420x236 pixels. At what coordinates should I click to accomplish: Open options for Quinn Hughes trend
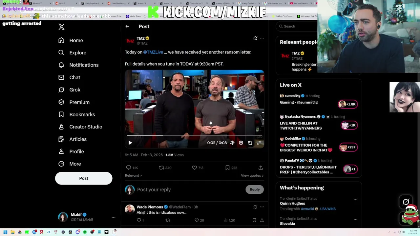pyautogui.click(x=355, y=199)
